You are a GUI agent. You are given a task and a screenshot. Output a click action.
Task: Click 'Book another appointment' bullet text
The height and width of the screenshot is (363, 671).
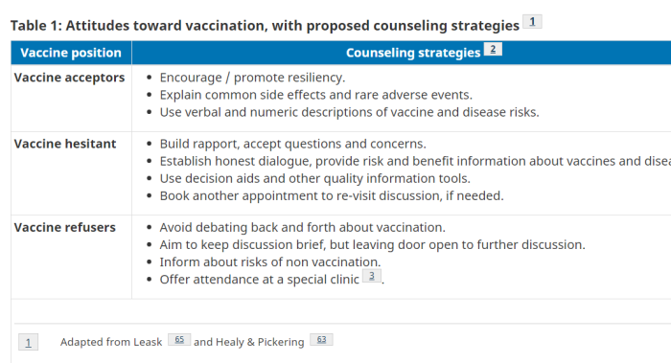332,195
